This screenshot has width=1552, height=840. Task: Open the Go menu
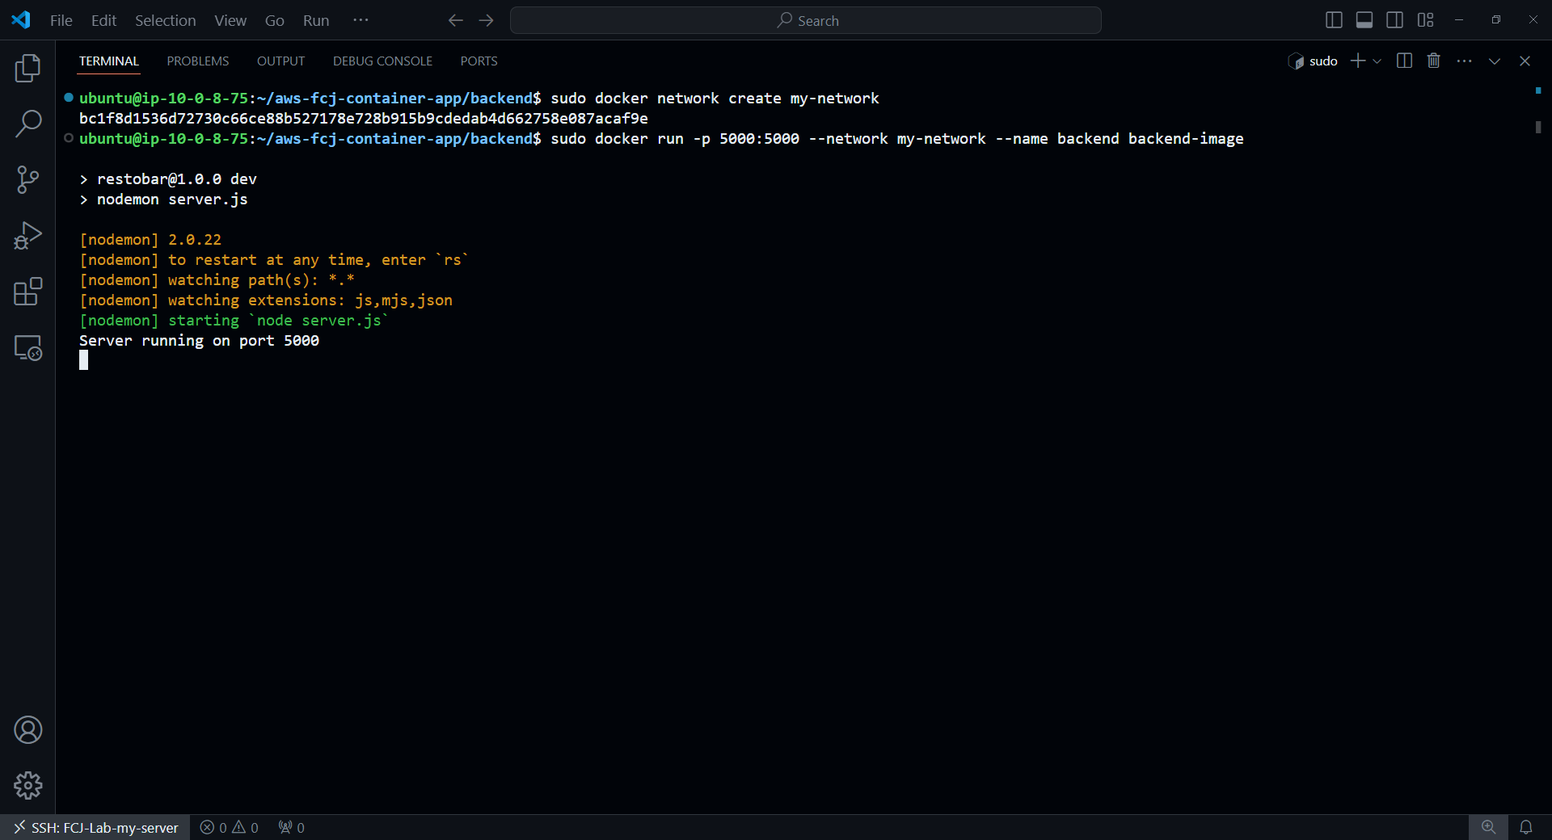pyautogui.click(x=275, y=20)
